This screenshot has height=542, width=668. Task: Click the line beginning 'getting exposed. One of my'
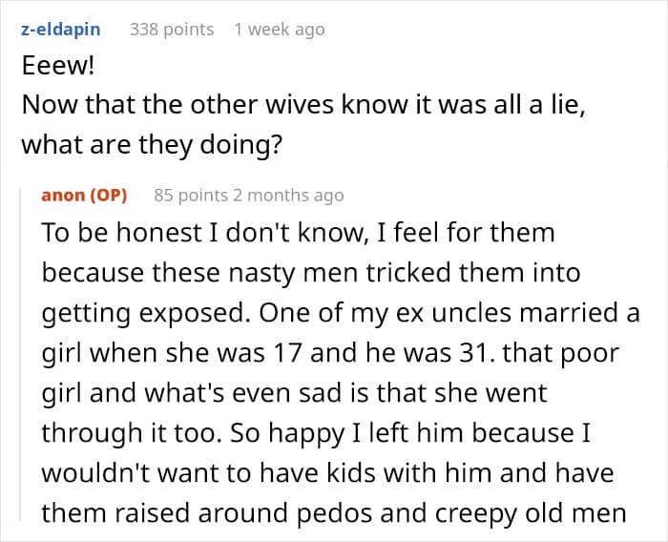point(341,313)
